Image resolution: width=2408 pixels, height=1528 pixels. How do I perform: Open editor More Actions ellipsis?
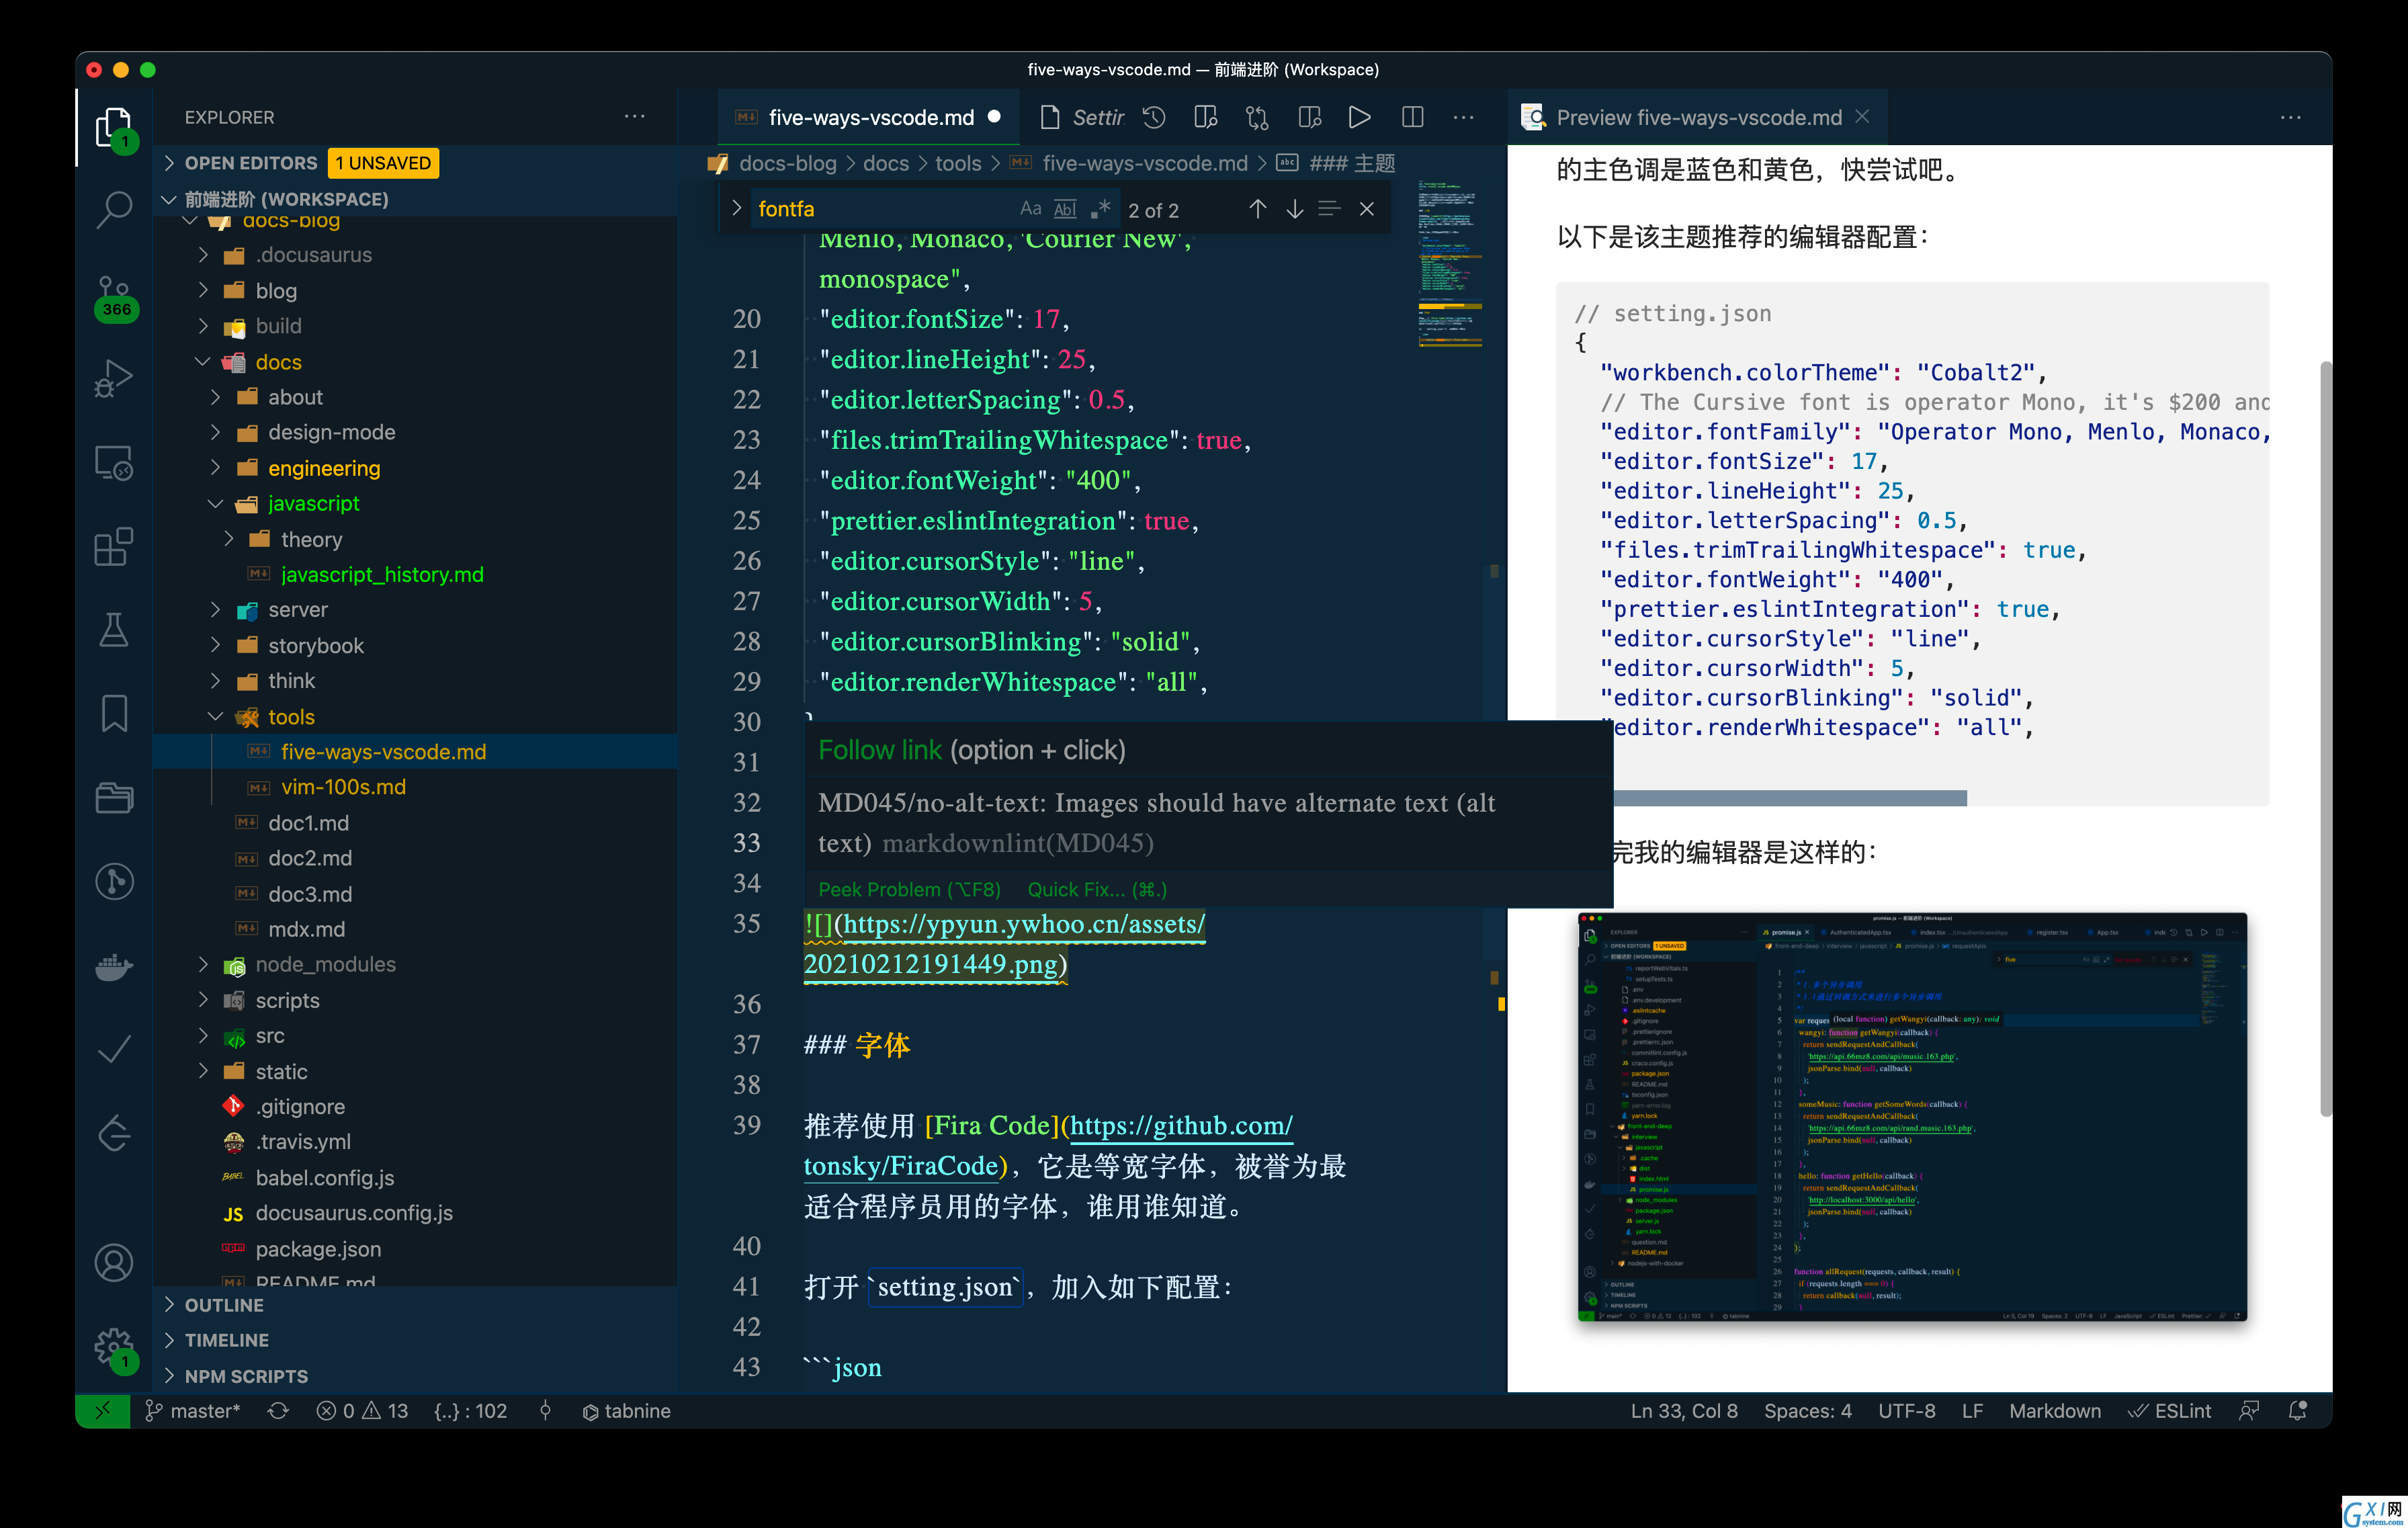click(1463, 118)
